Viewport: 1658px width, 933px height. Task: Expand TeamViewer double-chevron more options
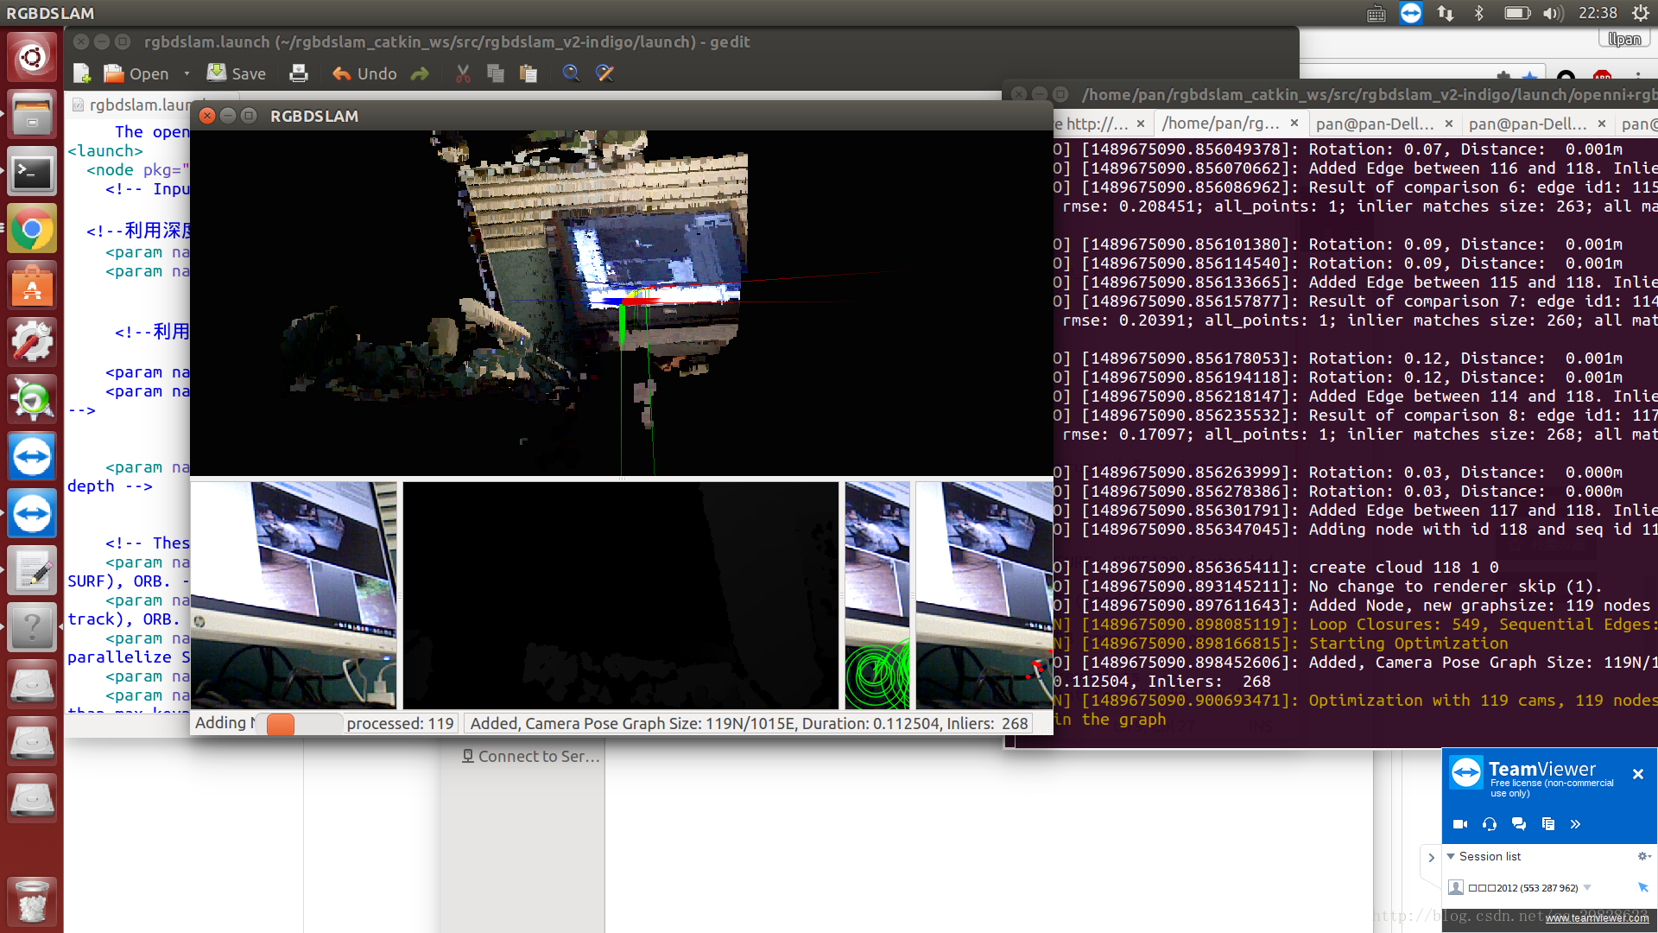(x=1575, y=824)
